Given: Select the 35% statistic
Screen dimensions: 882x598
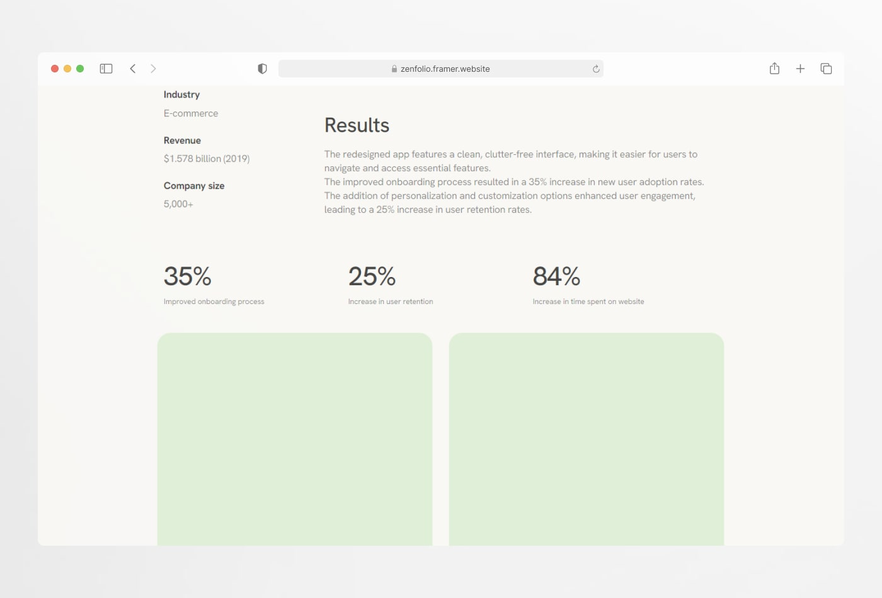Looking at the screenshot, I should (x=188, y=276).
